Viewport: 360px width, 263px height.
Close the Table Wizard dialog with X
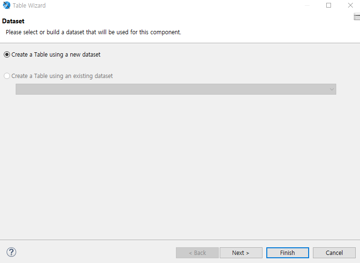[x=350, y=5]
